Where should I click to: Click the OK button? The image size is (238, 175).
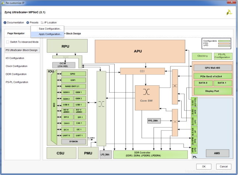(204, 167)
